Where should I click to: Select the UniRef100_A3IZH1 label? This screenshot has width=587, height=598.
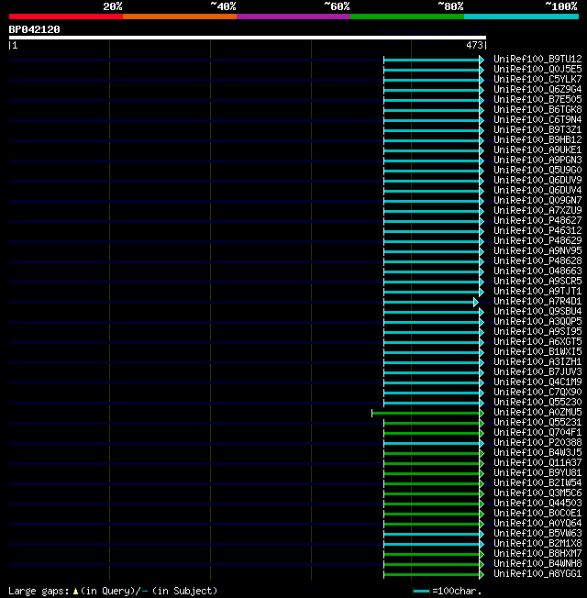(x=537, y=361)
